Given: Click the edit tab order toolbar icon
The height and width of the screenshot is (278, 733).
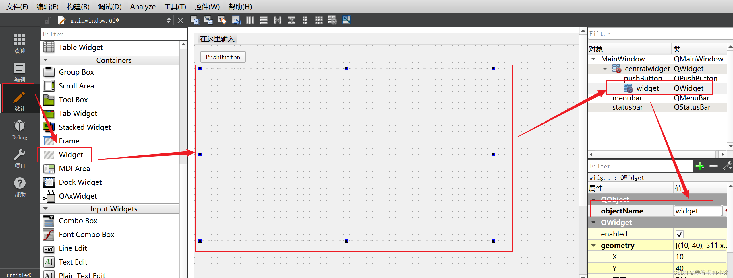Looking at the screenshot, I should [x=236, y=20].
